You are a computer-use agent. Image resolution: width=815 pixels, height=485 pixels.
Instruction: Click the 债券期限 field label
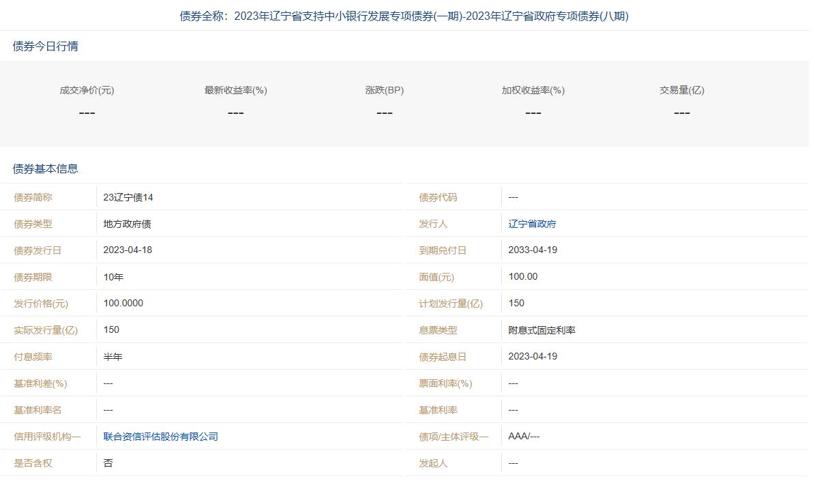pyautogui.click(x=33, y=277)
